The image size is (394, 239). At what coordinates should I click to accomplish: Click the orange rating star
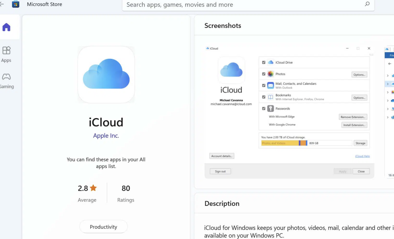click(x=93, y=188)
